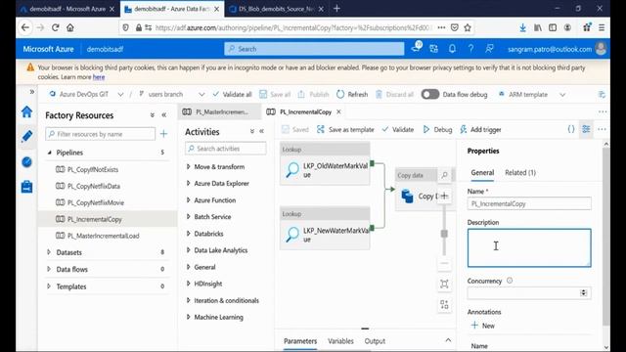Screen dimensions: 626x352
Task: Focus the Search activities field
Action: click(x=226, y=149)
